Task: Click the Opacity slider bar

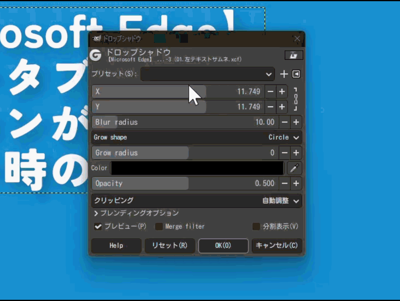Action: 186,184
